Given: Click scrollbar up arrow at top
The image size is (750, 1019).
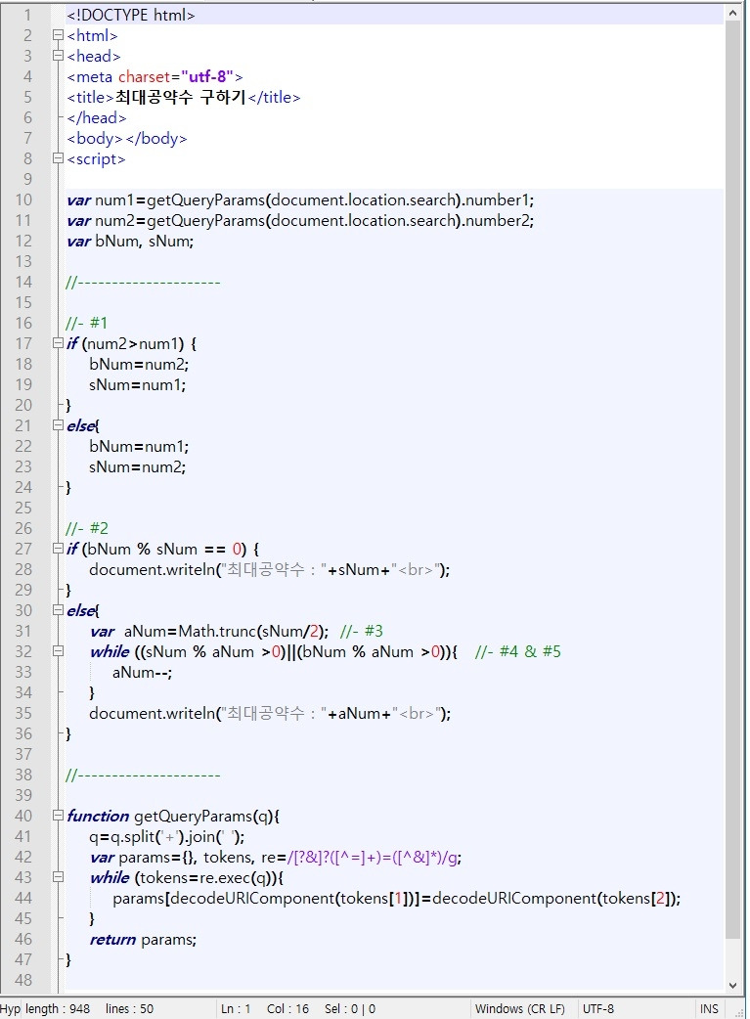Looking at the screenshot, I should click(733, 13).
